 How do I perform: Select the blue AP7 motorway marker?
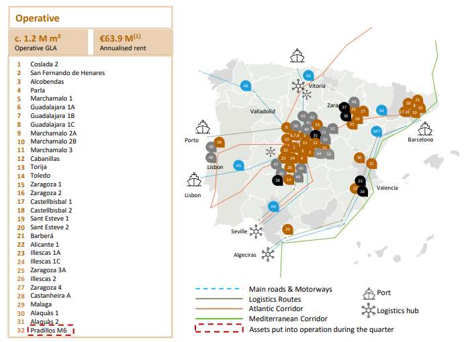(x=377, y=131)
